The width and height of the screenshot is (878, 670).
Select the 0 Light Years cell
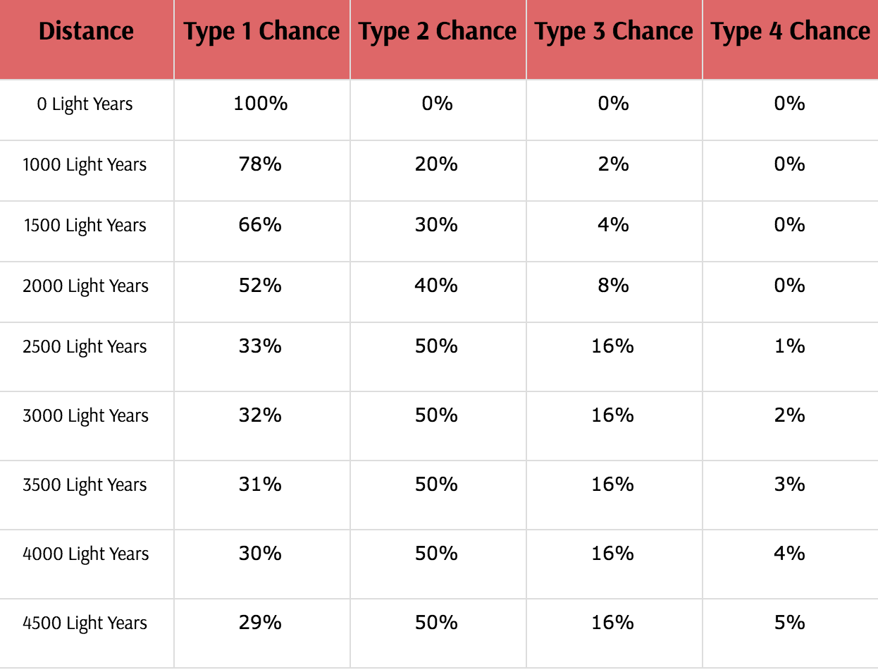coord(85,104)
